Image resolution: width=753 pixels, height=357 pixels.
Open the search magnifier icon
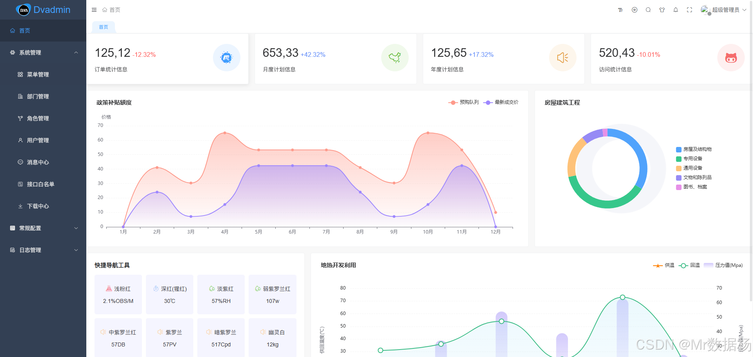point(648,10)
